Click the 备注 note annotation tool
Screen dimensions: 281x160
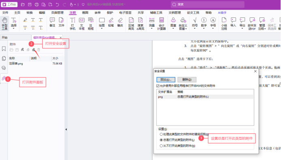tap(52, 22)
